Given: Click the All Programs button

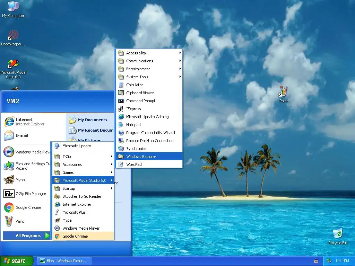Looking at the screenshot, I should [x=26, y=236].
